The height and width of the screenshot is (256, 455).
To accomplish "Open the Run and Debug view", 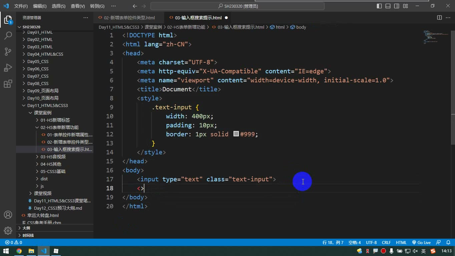I will click(8, 68).
